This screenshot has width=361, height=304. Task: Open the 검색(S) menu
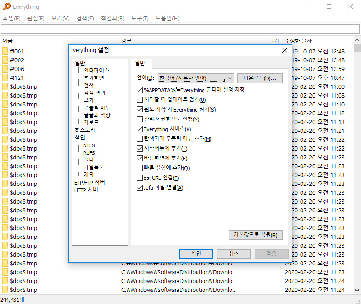coord(85,18)
